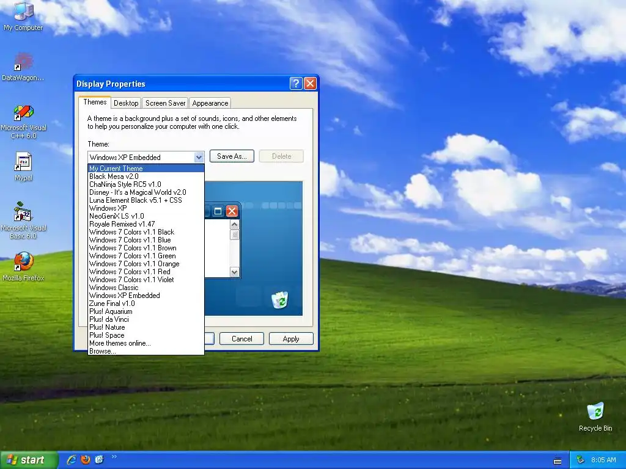
Task: Choose Disney - It's a Magical World v2.0
Action: click(145, 192)
